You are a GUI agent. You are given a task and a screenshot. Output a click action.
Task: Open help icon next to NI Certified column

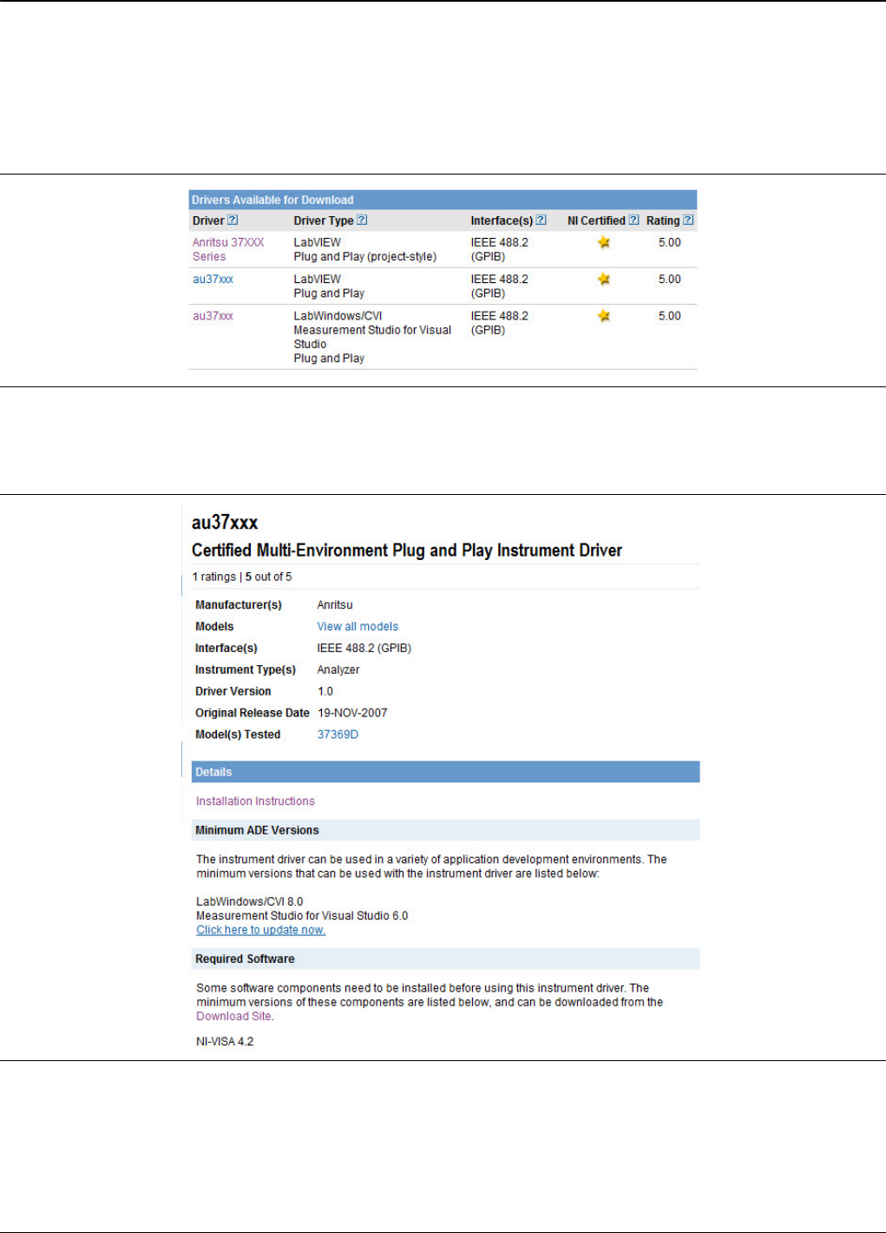click(x=633, y=221)
